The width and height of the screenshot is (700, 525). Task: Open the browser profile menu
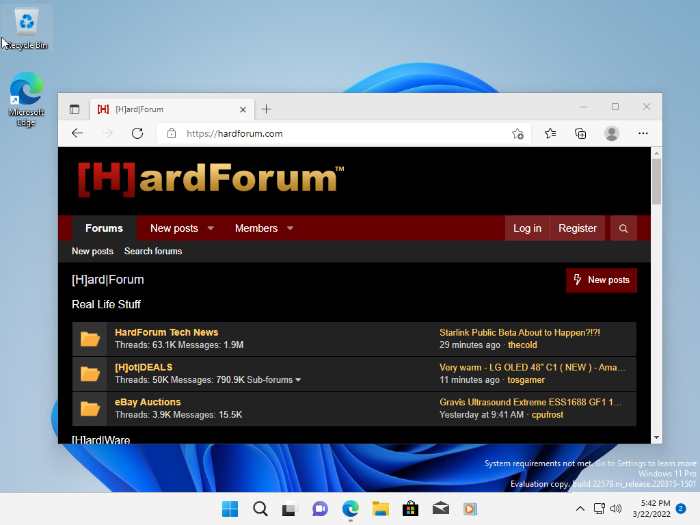(612, 133)
